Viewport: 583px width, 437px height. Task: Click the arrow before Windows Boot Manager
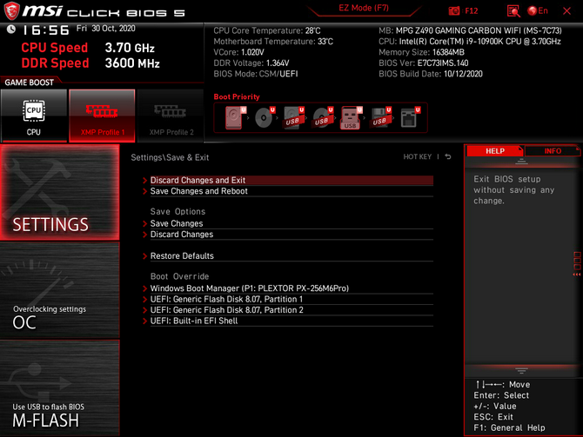145,288
